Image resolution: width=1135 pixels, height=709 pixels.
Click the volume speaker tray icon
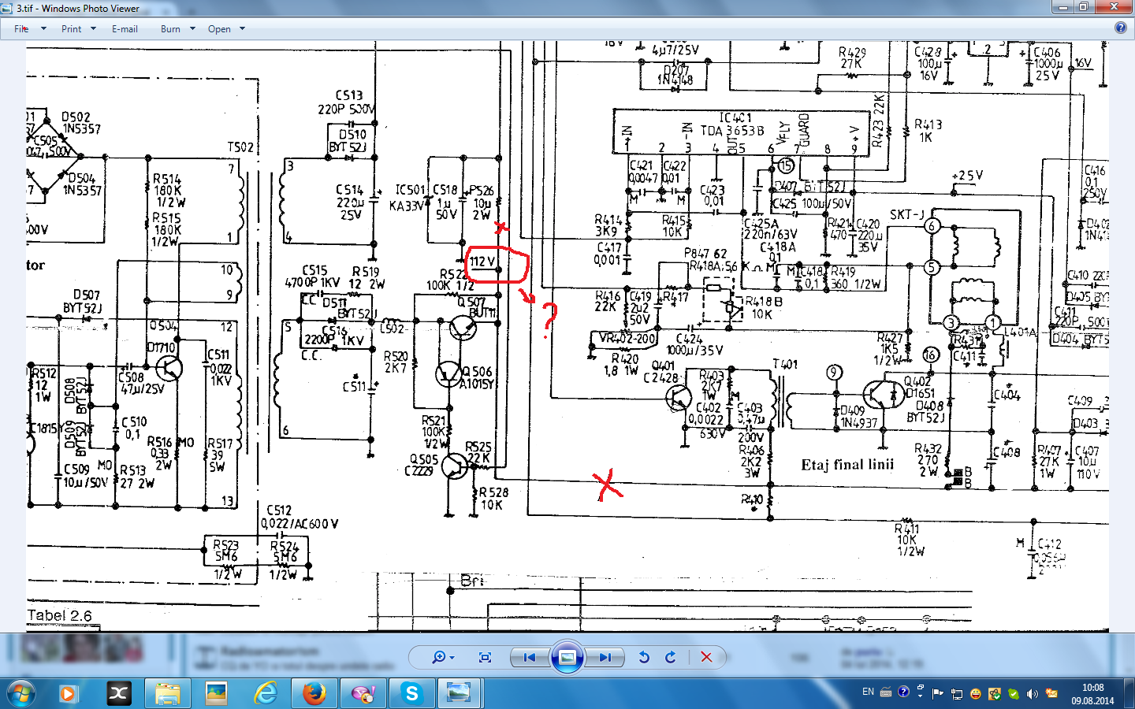click(1033, 694)
